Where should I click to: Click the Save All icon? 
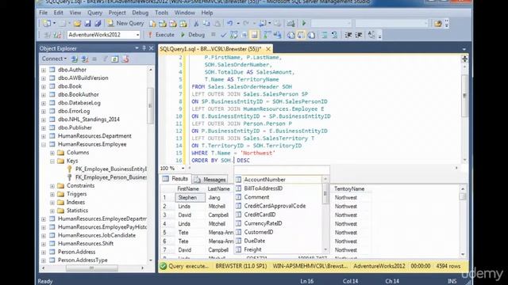point(98,23)
